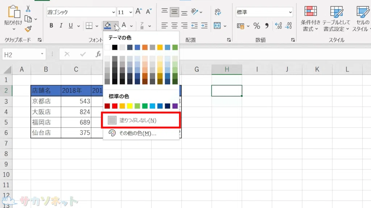Toggle align left
This screenshot has height=208, width=371.
[x=164, y=26]
